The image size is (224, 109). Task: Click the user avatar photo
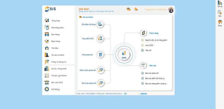point(171,10)
